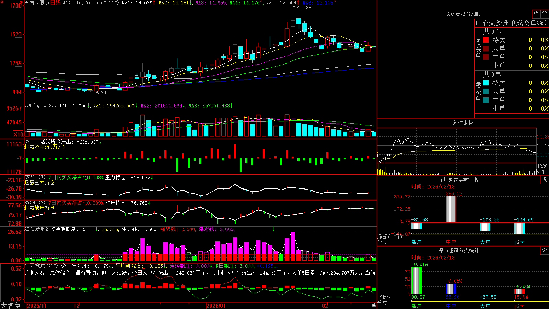Click cyan swatch for 委卖单 特大

click(x=486, y=83)
